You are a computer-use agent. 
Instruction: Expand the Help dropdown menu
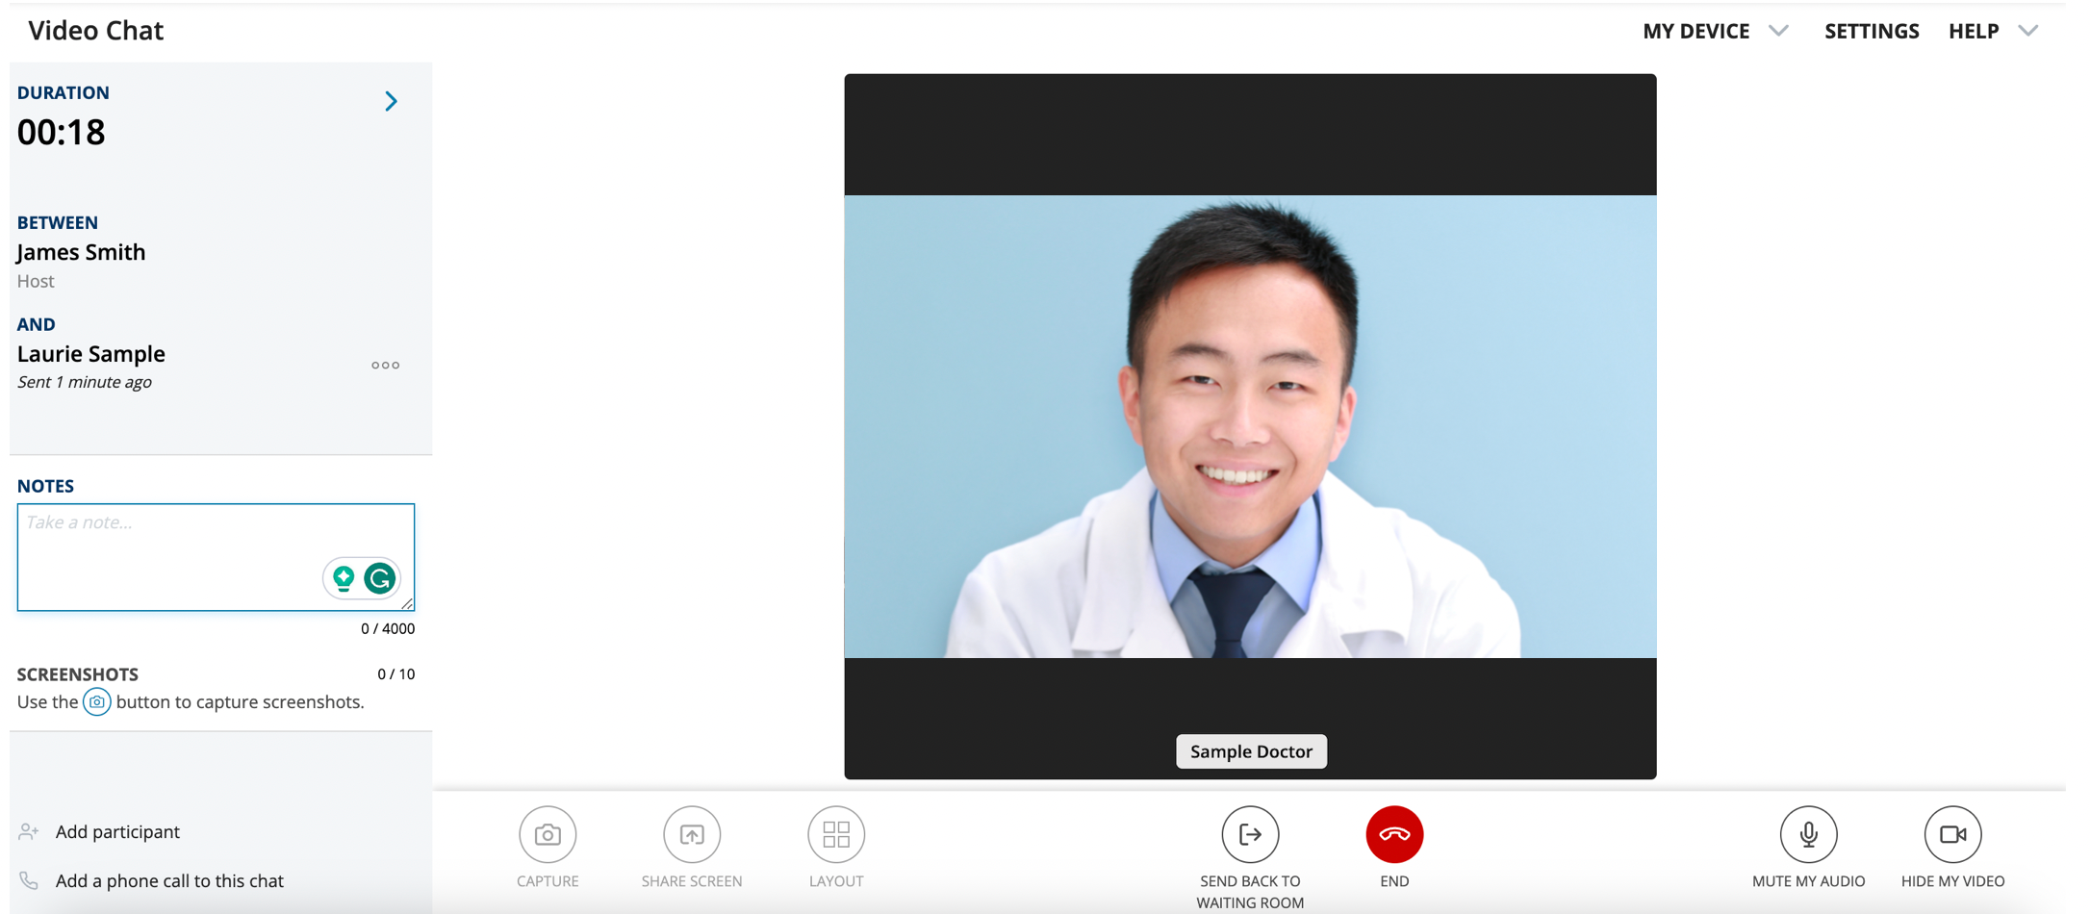pos(1992,31)
